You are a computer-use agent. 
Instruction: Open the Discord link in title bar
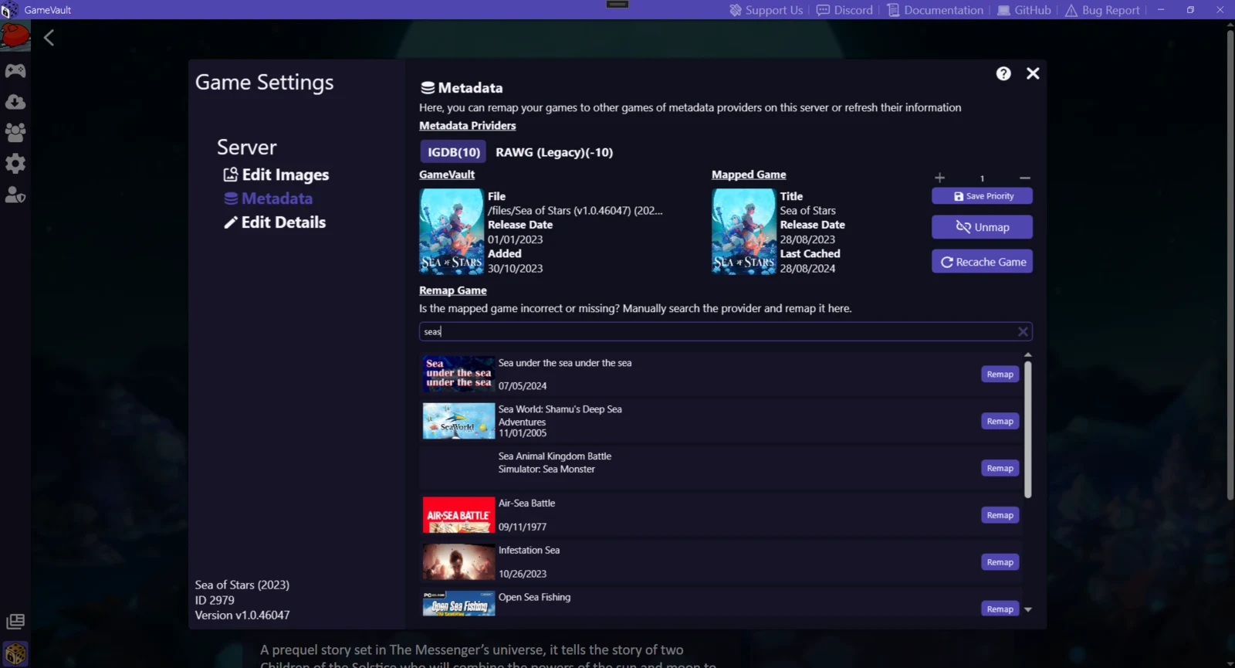click(x=845, y=10)
